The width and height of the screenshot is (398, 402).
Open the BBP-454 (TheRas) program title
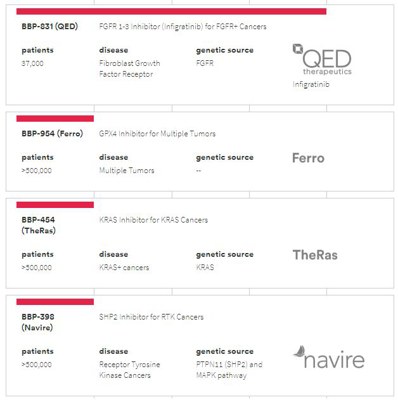39,225
